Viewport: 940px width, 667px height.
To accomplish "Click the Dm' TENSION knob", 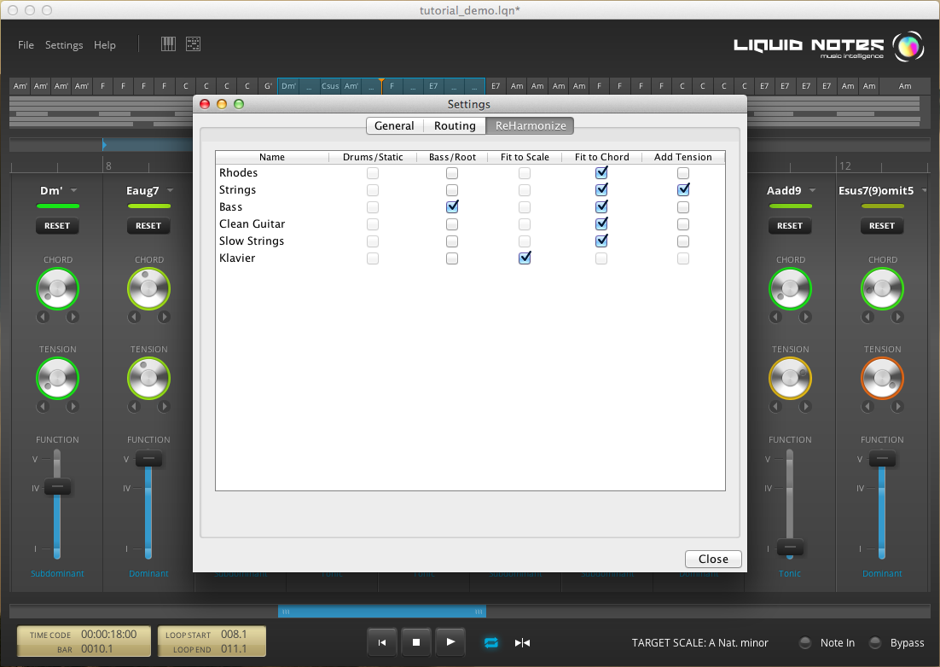I will [57, 378].
